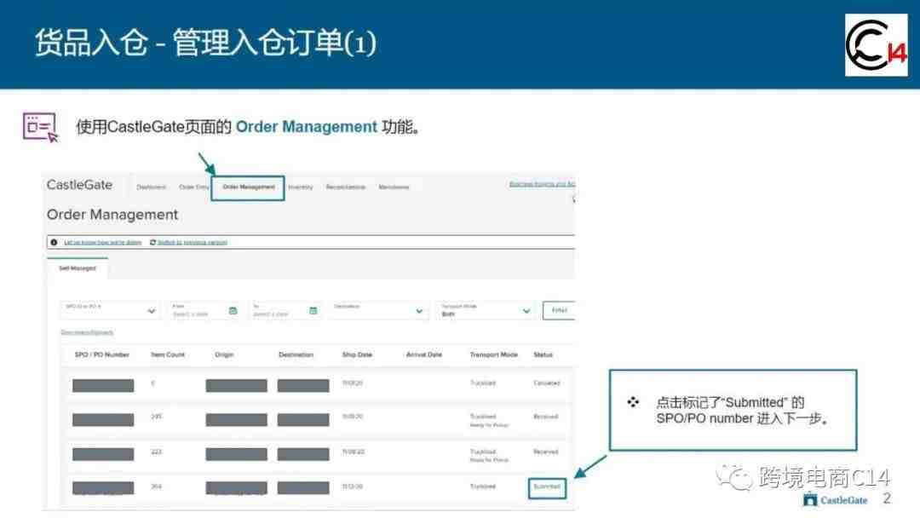Click the order-management window icon beside instruction text
Screen dimensions: 920x518
tap(41, 127)
